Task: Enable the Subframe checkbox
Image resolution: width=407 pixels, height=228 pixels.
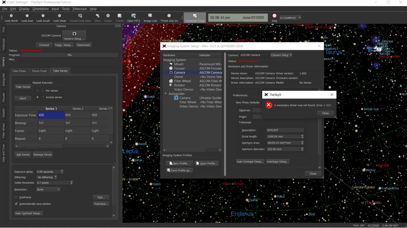Action: (17, 197)
